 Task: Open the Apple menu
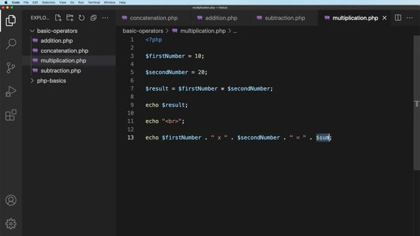tap(6, 3)
